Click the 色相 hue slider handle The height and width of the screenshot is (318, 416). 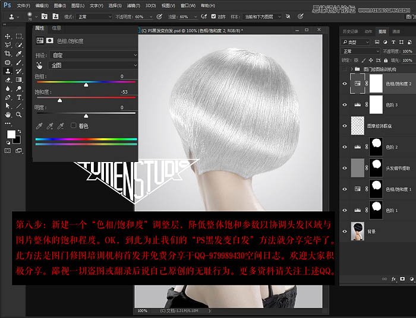pyautogui.click(x=86, y=85)
